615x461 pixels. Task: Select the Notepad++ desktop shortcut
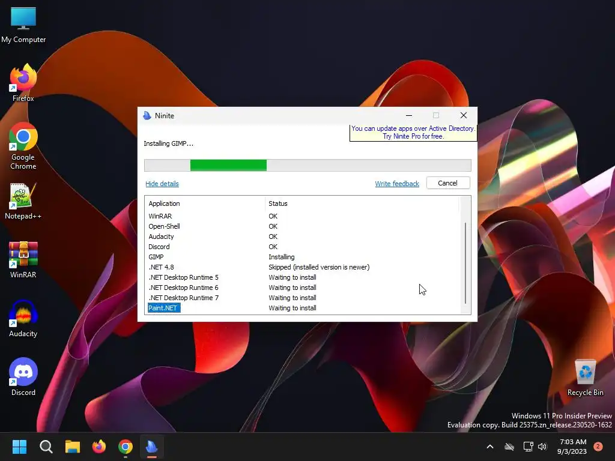23,200
